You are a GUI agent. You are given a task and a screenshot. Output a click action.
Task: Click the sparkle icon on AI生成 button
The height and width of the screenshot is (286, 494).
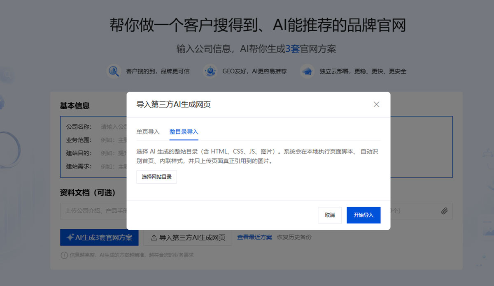coord(70,238)
